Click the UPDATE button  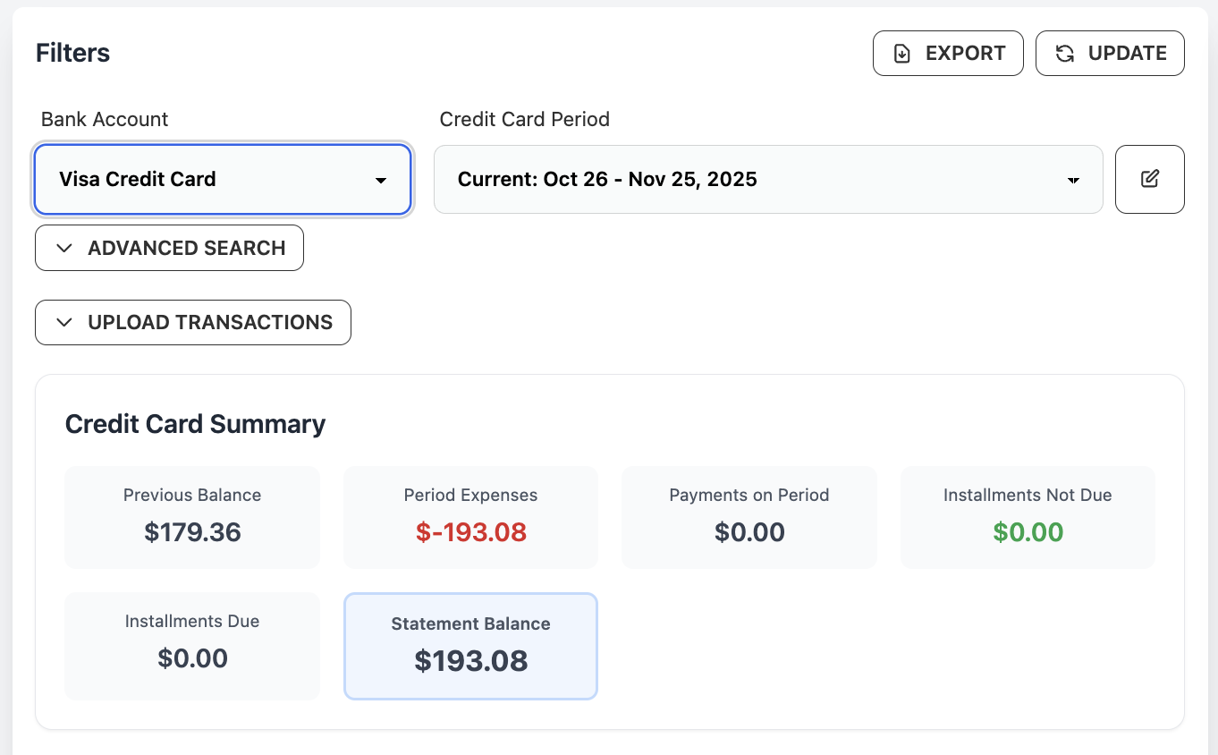coord(1110,53)
